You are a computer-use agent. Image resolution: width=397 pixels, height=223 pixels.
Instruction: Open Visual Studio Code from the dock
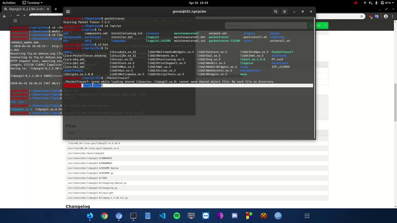point(162,216)
